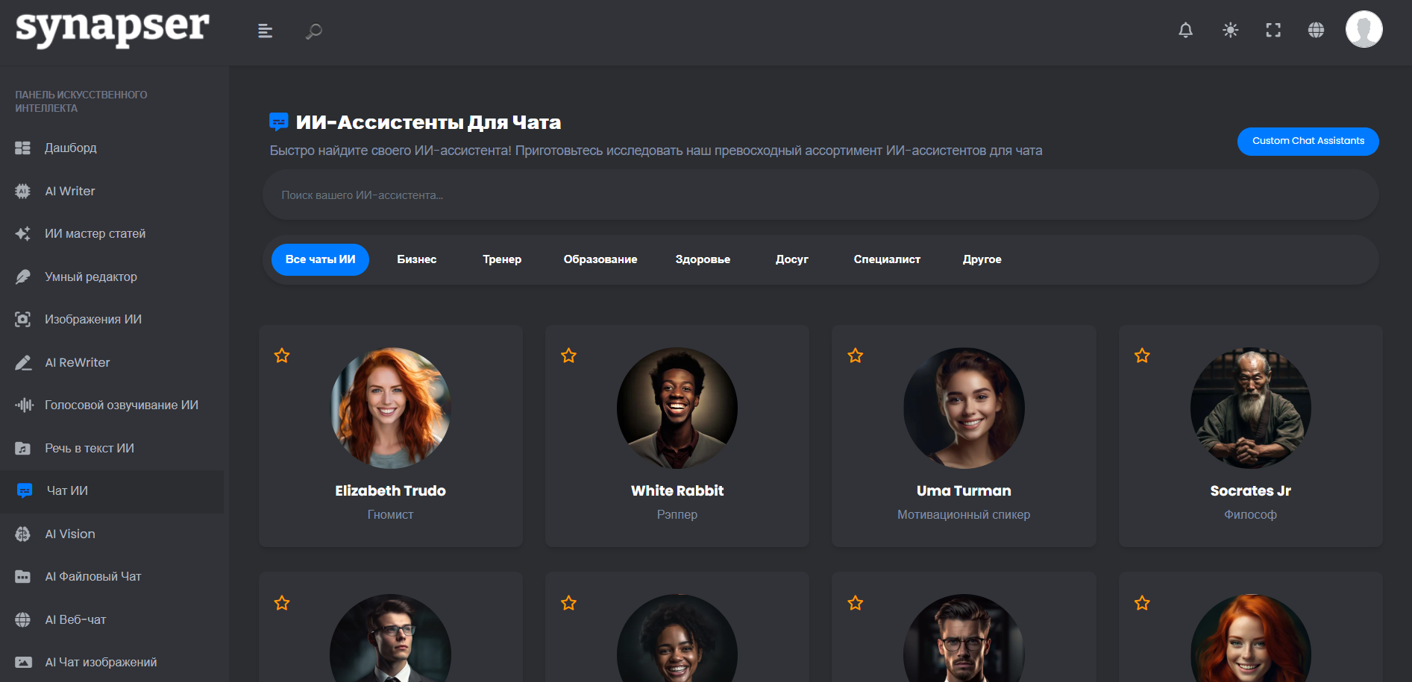Open Socrates Jr avatar
The image size is (1412, 682).
pyautogui.click(x=1251, y=408)
